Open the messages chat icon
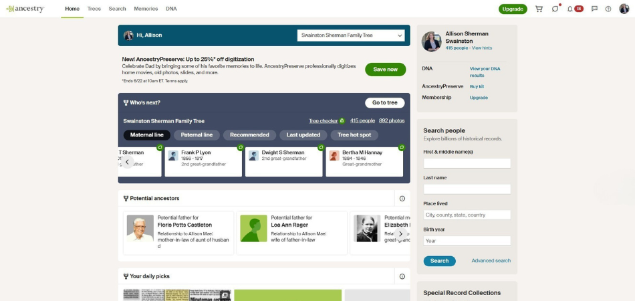This screenshot has width=635, height=301. click(594, 9)
